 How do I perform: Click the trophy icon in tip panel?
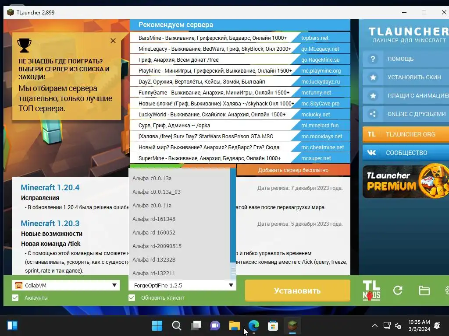tap(25, 45)
